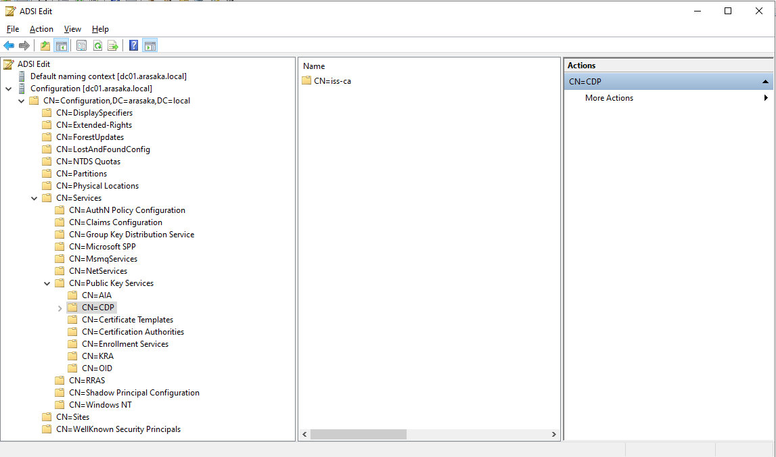Expand the CN=CDP tree node

coord(60,308)
